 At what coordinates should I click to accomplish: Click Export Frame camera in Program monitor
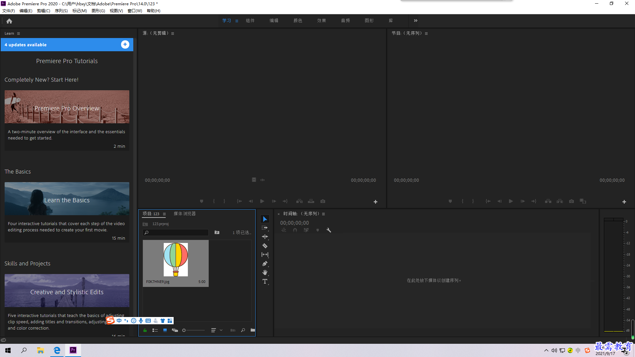coord(571,201)
